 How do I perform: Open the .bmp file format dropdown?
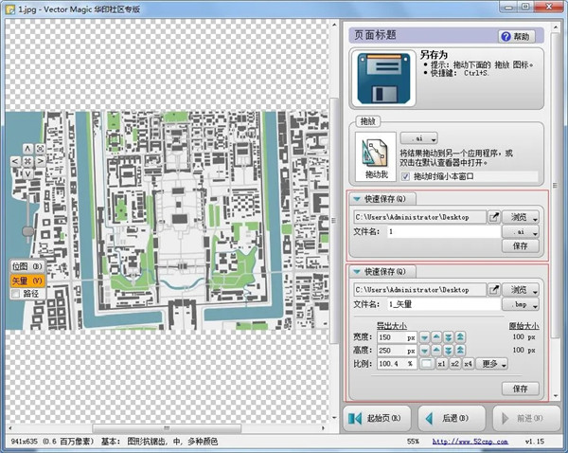pos(522,305)
